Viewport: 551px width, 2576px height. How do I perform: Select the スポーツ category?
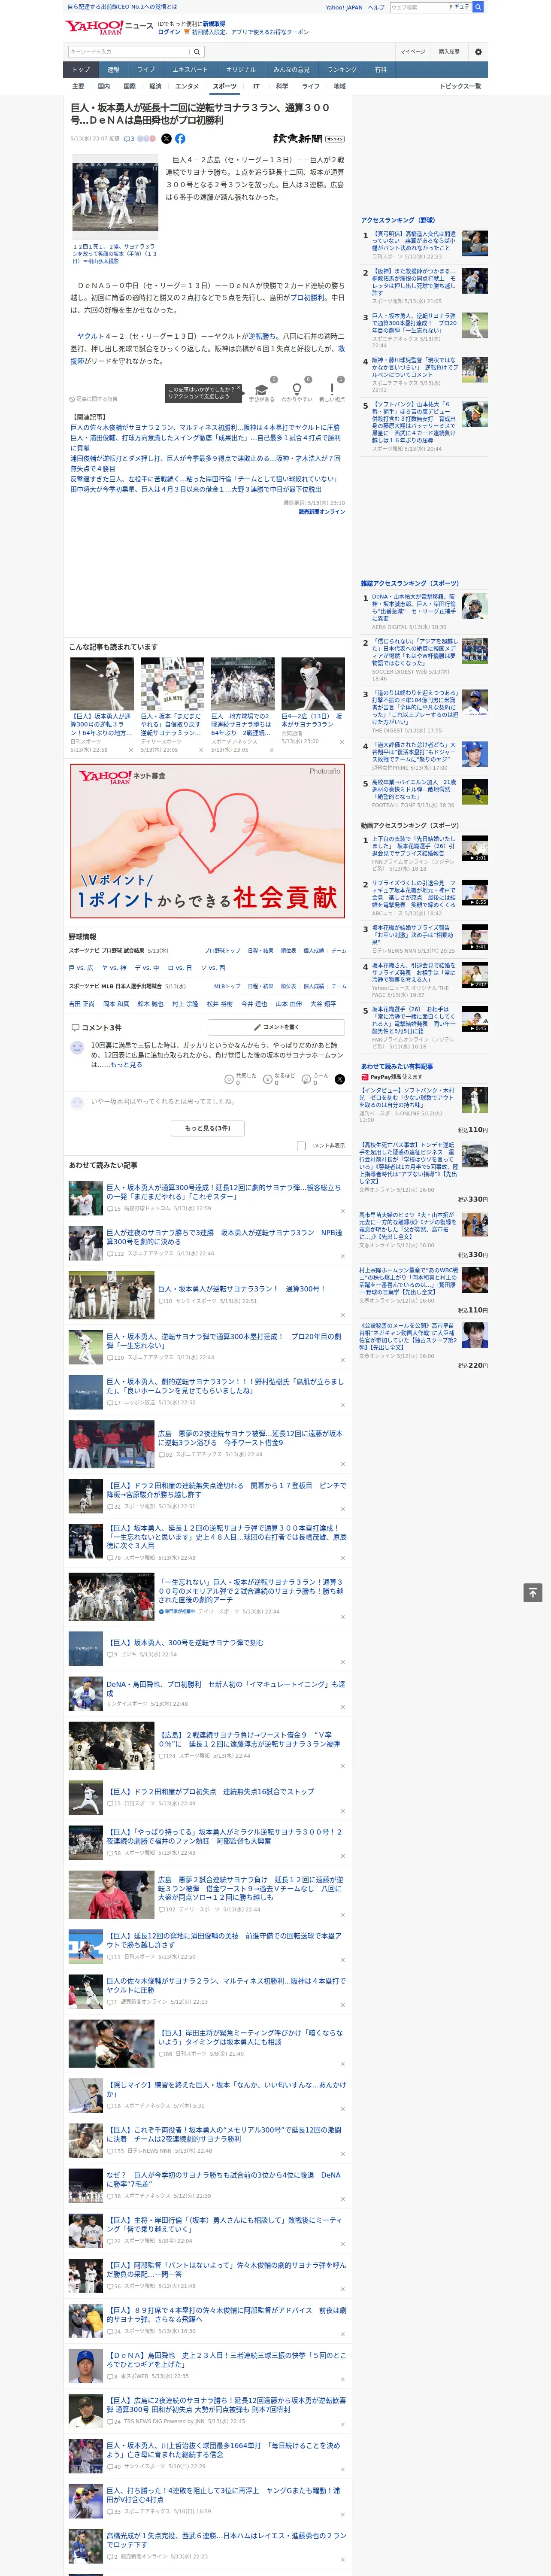click(225, 86)
